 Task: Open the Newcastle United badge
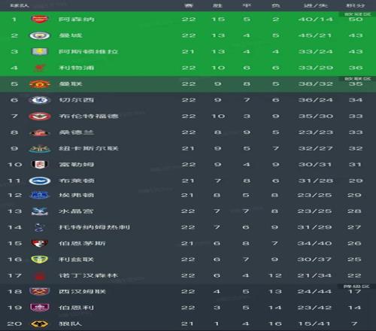click(x=40, y=149)
